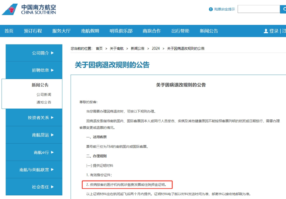Click 关于南航 in the breadcrumb

point(116,48)
